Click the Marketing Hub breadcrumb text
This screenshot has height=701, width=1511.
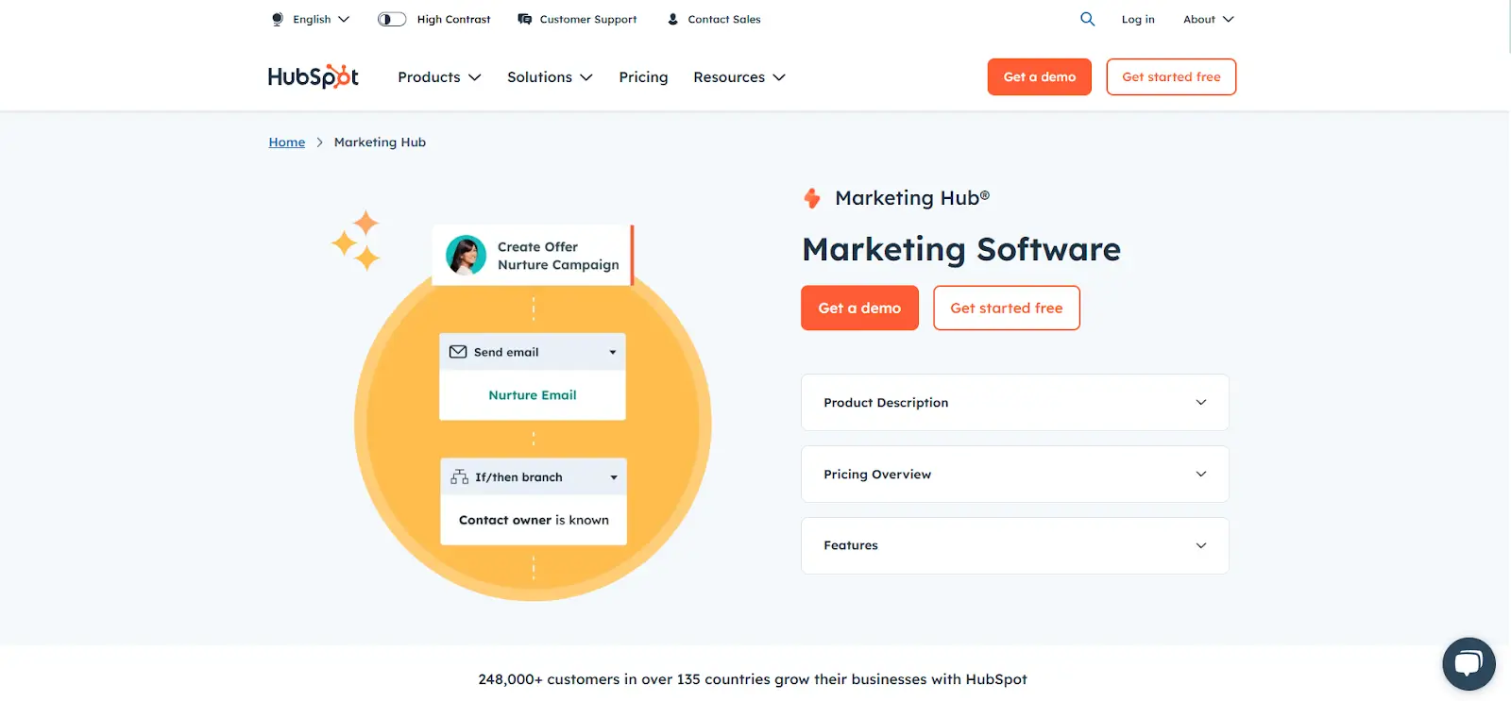click(x=380, y=142)
